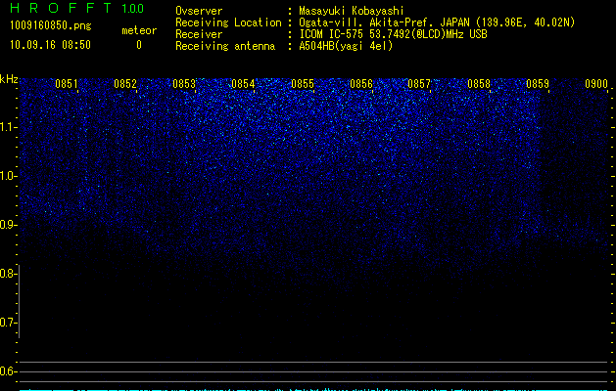616x391 pixels.
Task: Click the name Masayuki Kobayashi
Action: 352,11
